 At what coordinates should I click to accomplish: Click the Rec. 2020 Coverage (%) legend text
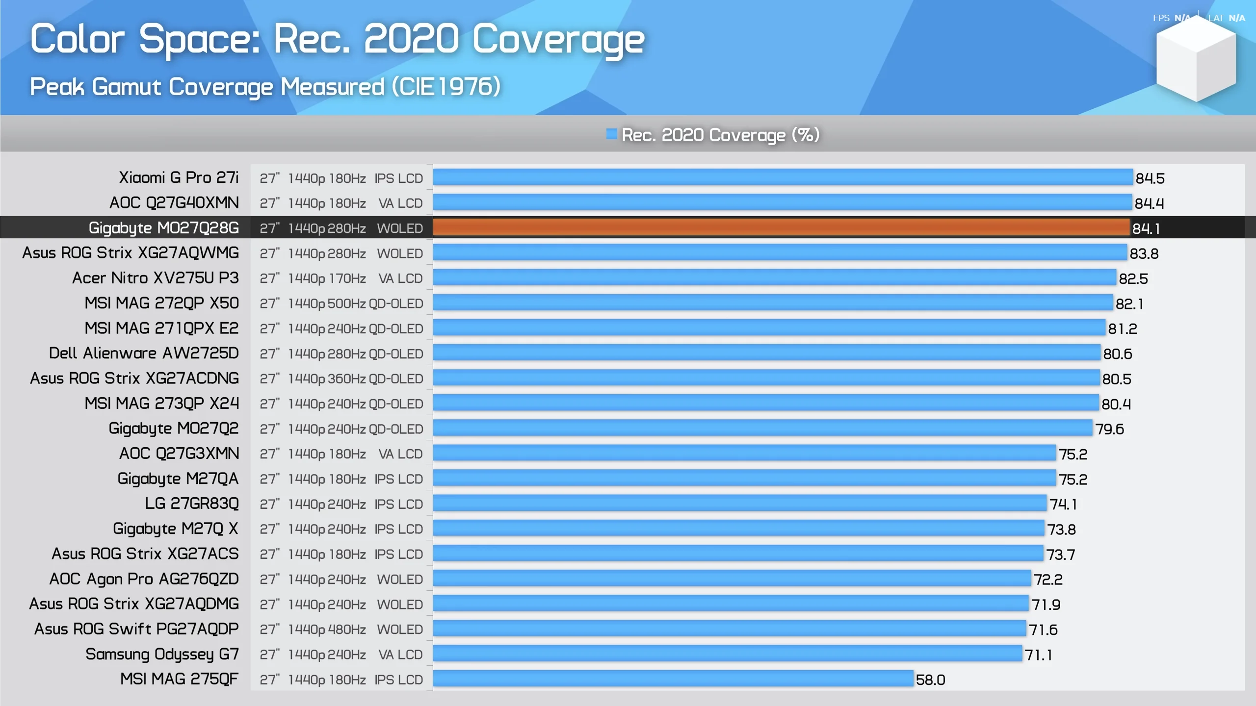pyautogui.click(x=720, y=135)
